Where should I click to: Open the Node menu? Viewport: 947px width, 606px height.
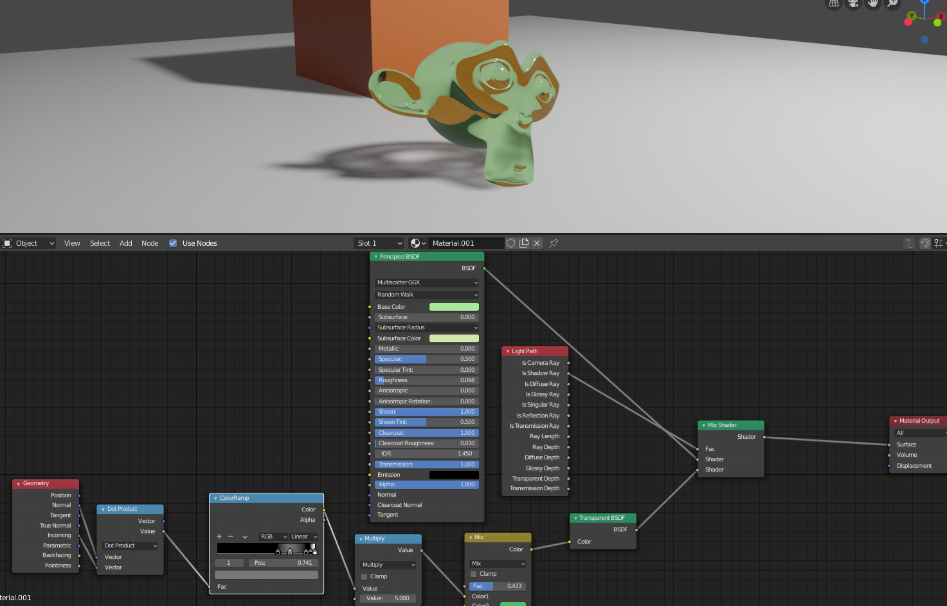(x=150, y=243)
